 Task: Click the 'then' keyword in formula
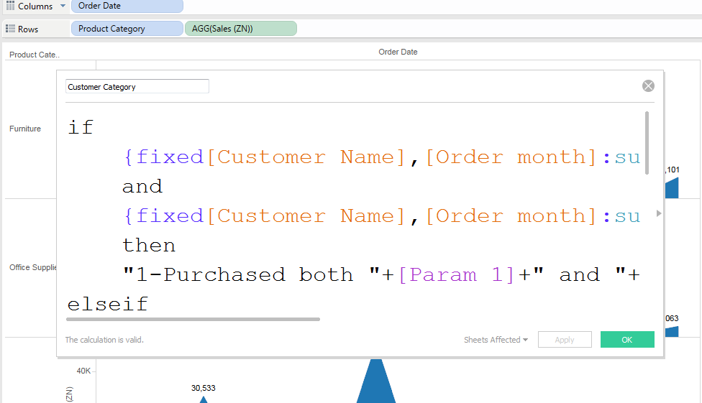point(149,246)
